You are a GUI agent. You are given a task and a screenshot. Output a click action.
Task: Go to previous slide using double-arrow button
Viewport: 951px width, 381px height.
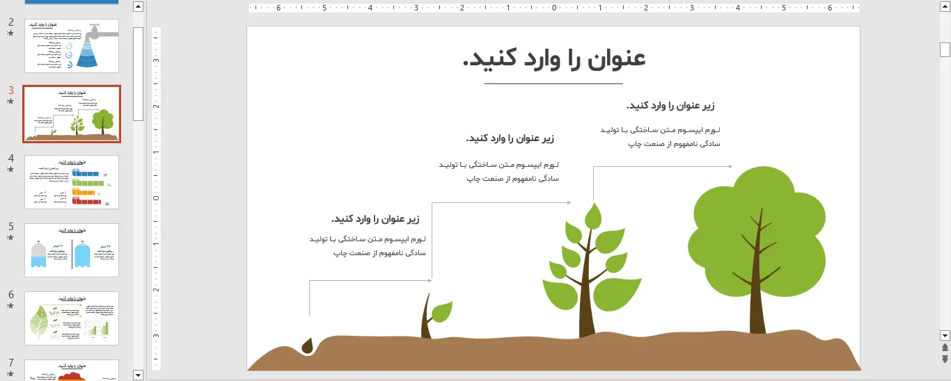945,348
